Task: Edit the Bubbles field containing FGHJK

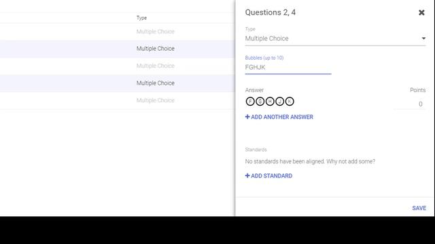Action: click(x=288, y=67)
